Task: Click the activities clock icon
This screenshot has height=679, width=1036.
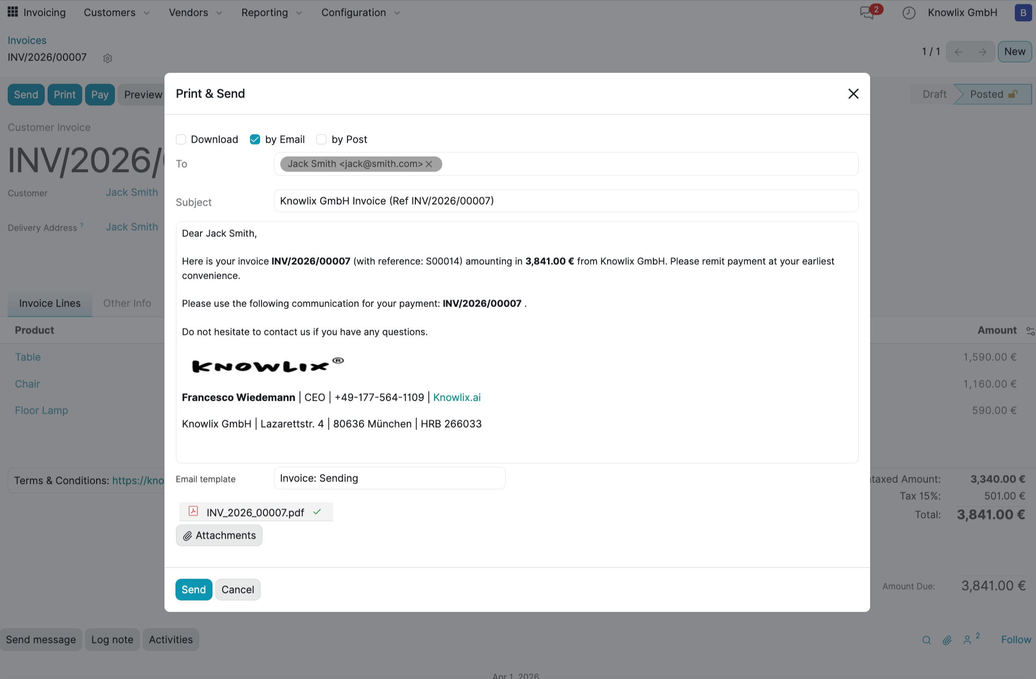Action: [x=909, y=13]
